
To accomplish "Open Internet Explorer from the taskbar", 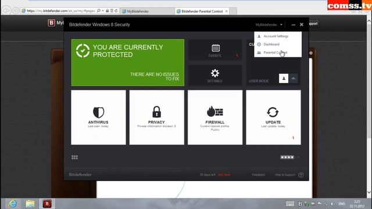I will pyautogui.click(x=13, y=204).
